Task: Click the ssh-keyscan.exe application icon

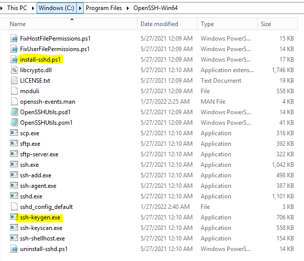Action: (x=14, y=227)
